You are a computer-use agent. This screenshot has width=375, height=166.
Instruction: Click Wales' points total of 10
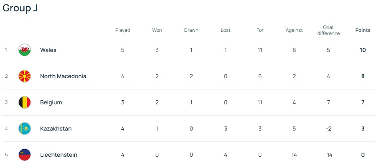(362, 50)
